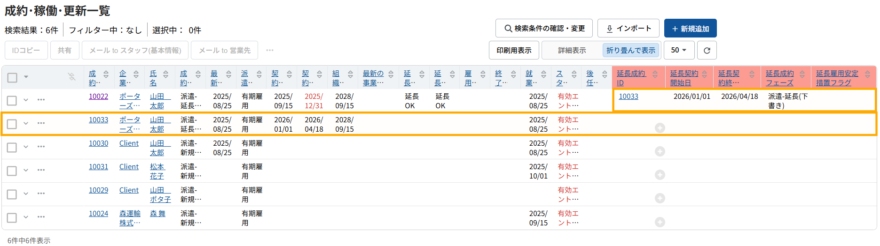Screen dimensions: 880x246
Task: Select the 折り畳んで表示 view option
Action: (630, 51)
